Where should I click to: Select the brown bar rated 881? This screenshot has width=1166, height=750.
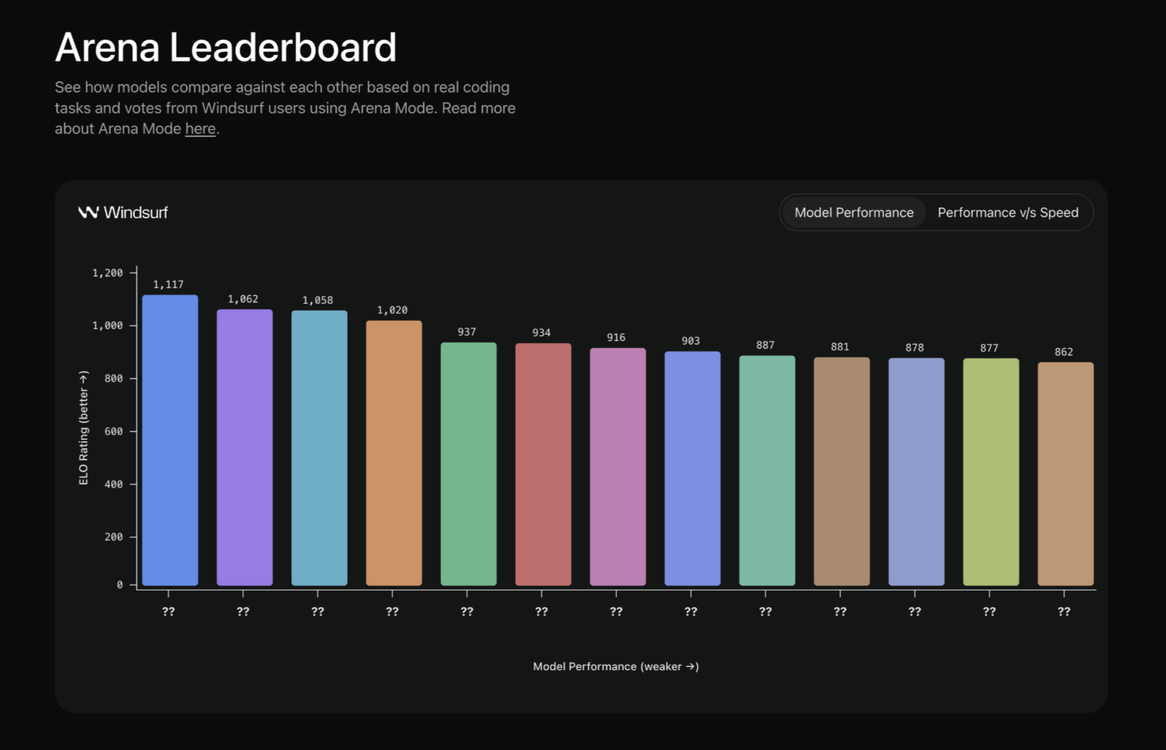(x=842, y=471)
